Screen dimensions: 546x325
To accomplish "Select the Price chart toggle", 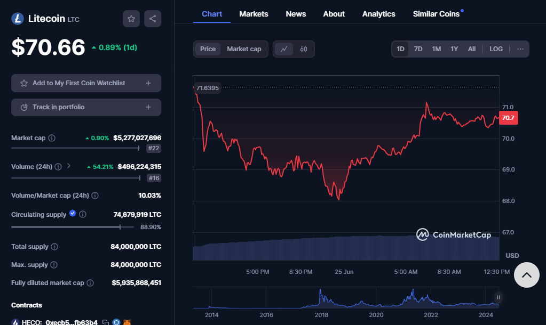I will [x=208, y=49].
